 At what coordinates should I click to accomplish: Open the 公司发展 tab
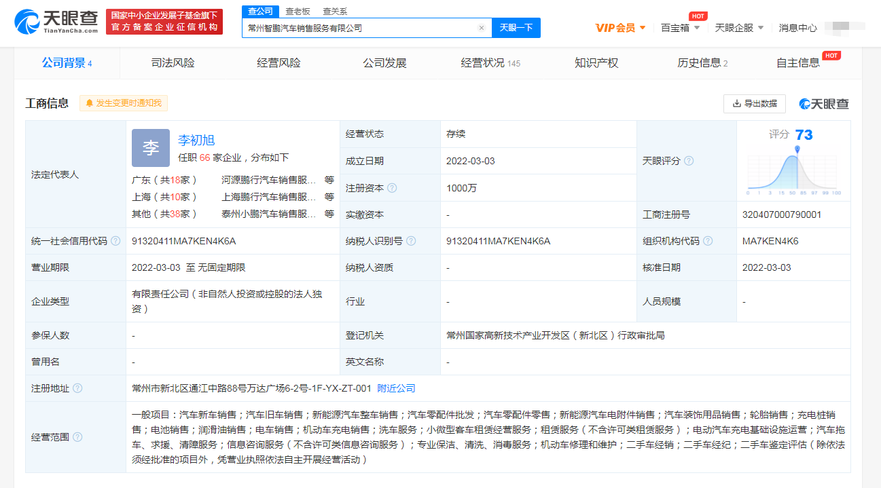[384, 63]
